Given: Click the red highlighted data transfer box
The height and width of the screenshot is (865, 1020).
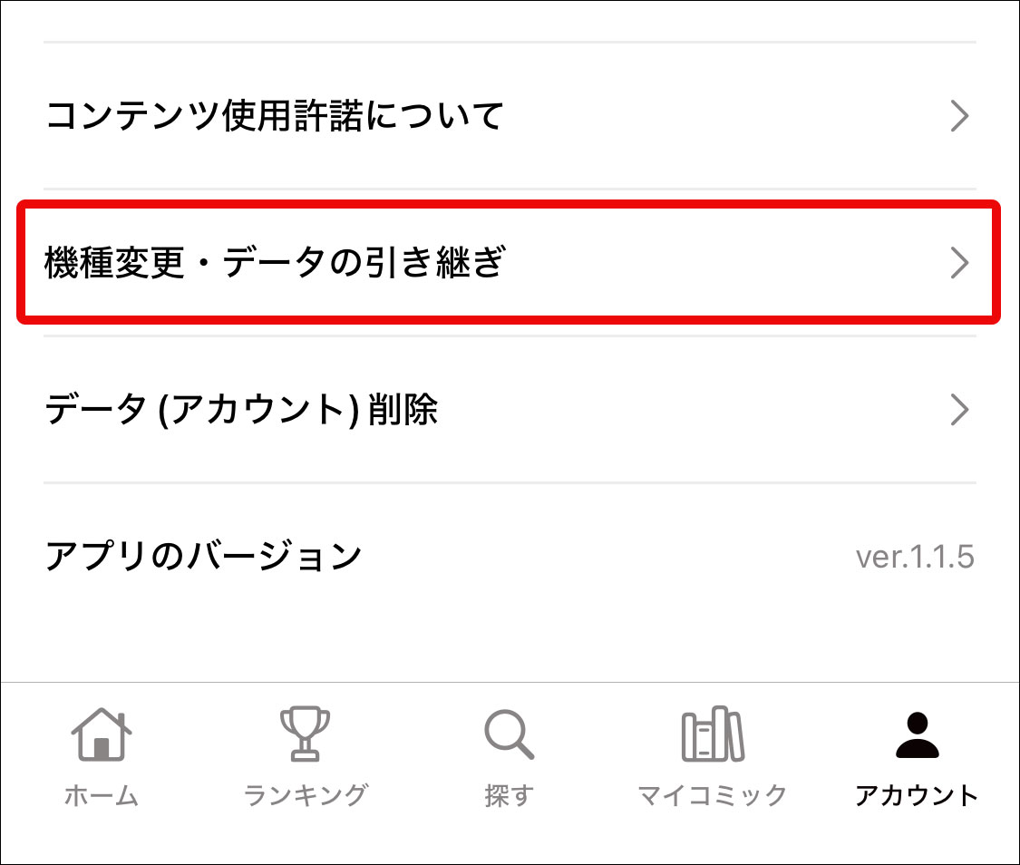Looking at the screenshot, I should click(509, 262).
